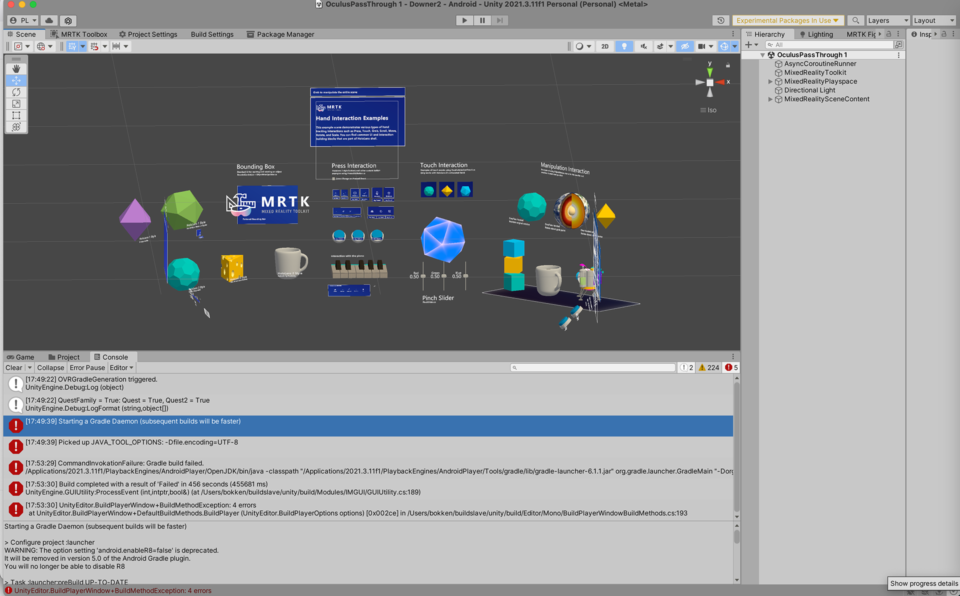Image resolution: width=960 pixels, height=596 pixels.
Task: Switch to the MRTK Toolbox tab
Action: (79, 34)
